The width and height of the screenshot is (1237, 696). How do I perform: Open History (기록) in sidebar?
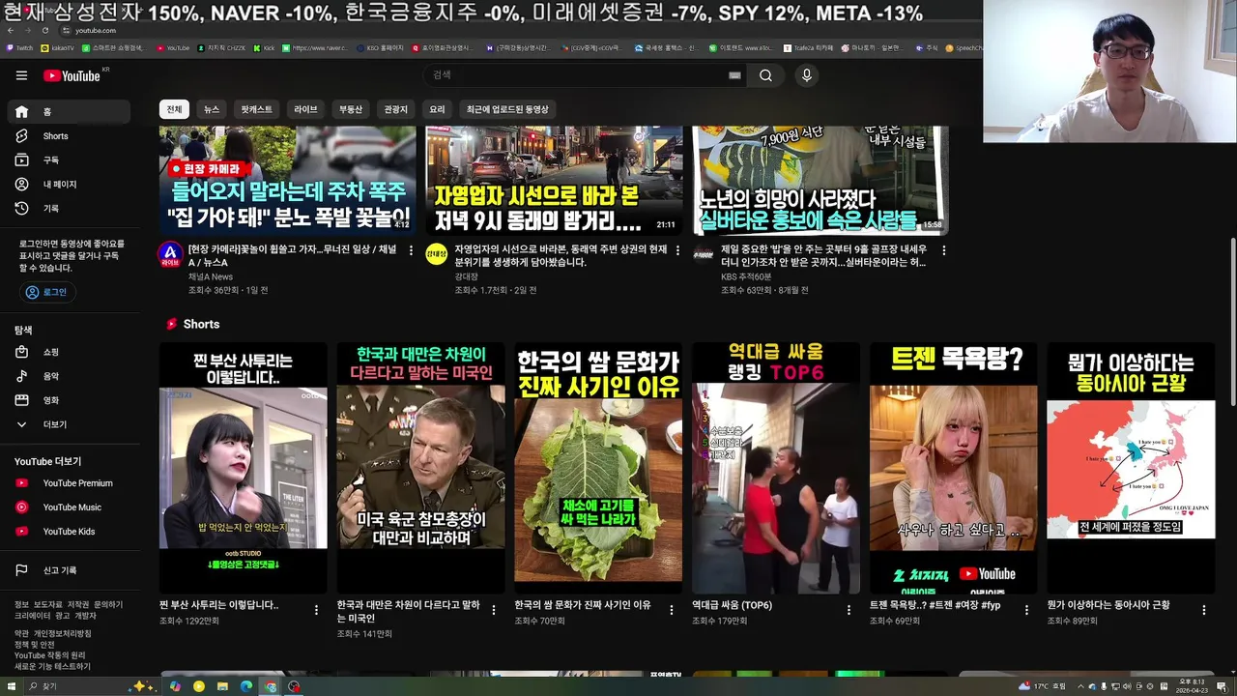(70, 209)
